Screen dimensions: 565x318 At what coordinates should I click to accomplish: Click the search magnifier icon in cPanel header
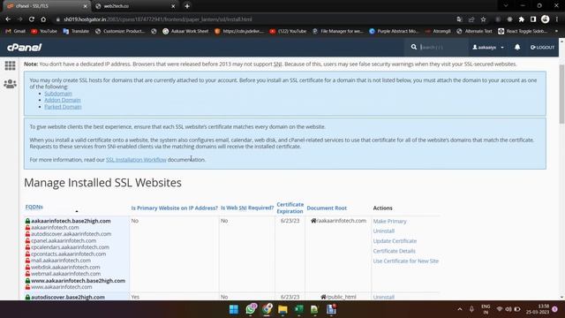coord(414,47)
